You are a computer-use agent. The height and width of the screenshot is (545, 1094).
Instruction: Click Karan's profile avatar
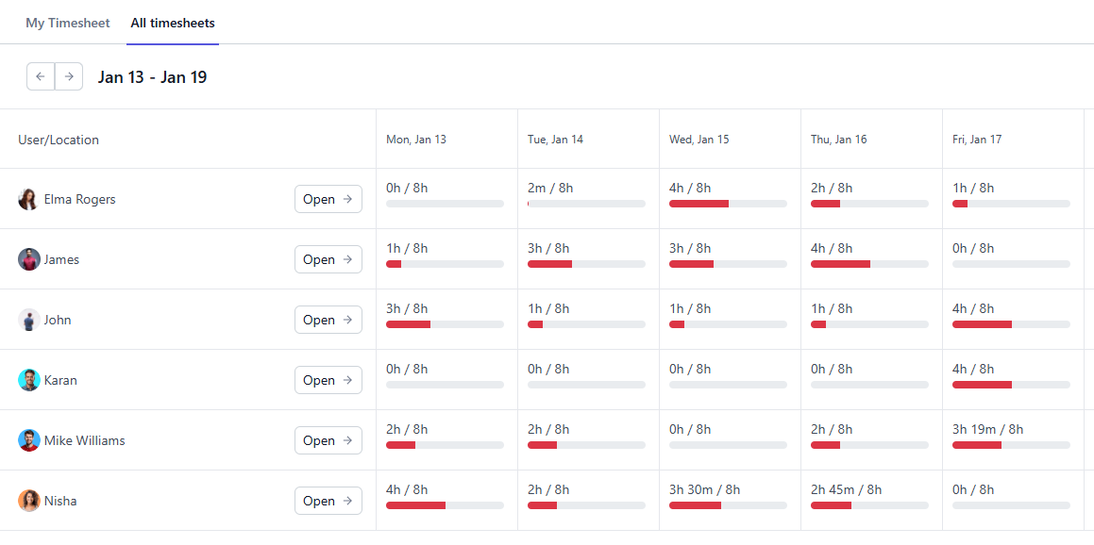[x=28, y=380]
